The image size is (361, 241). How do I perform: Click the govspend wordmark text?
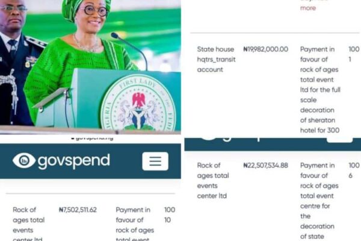74,161
